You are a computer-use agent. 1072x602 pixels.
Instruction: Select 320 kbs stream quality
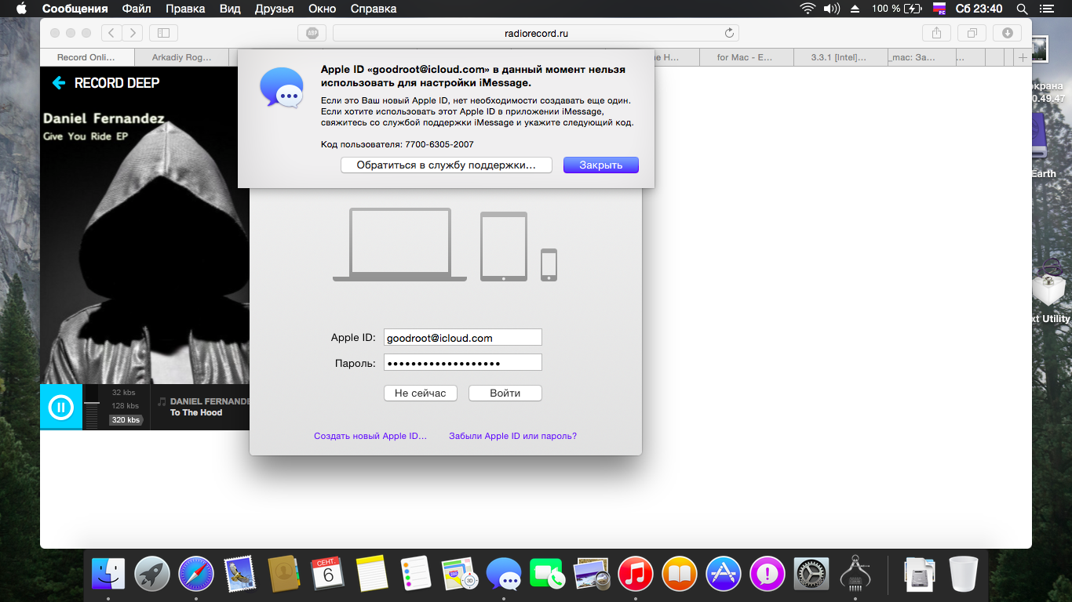pos(126,420)
